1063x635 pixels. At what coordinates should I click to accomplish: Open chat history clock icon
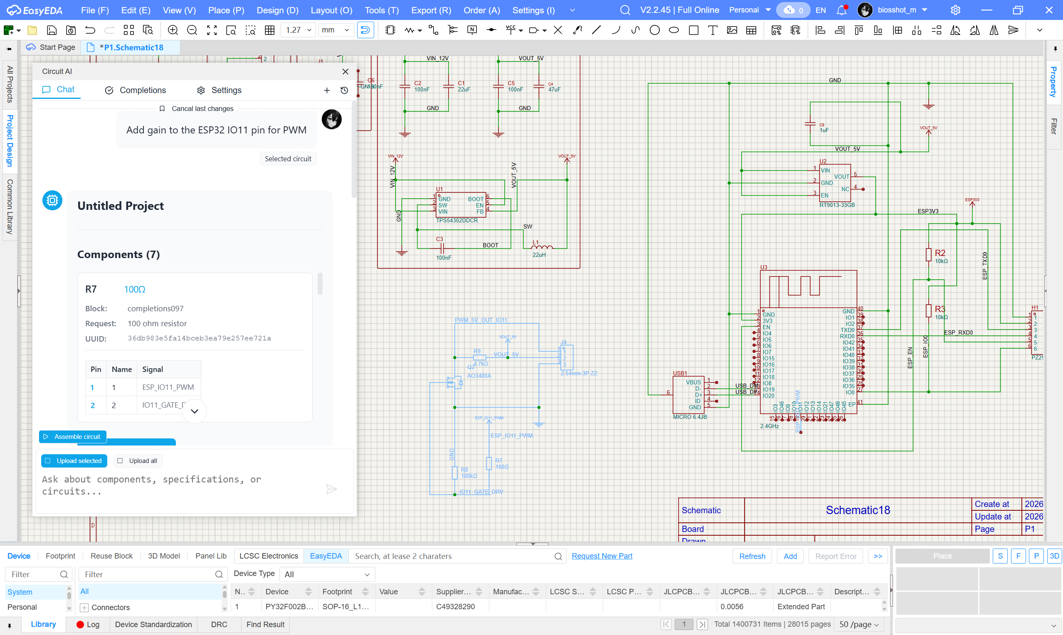(x=344, y=90)
